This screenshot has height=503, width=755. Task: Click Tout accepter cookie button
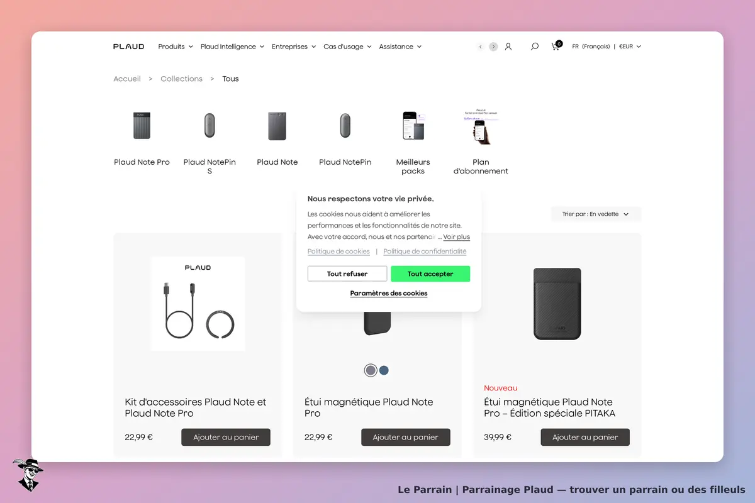(x=430, y=274)
